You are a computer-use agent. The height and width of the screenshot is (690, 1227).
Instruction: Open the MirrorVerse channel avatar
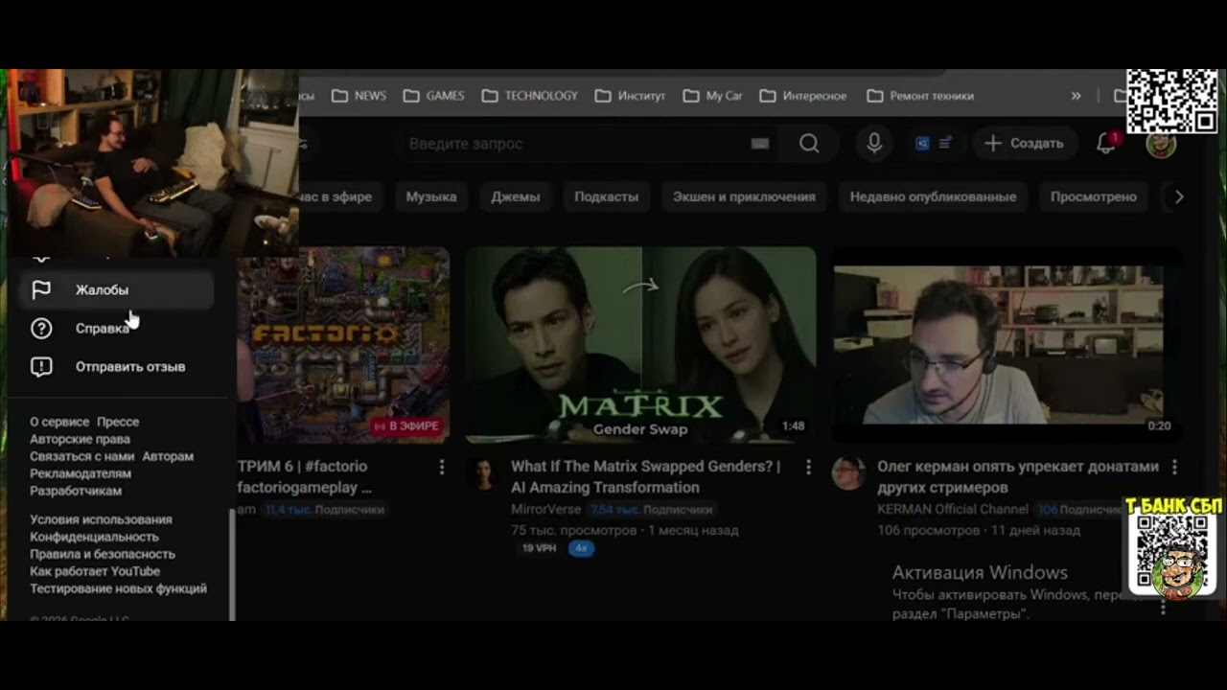pos(484,473)
